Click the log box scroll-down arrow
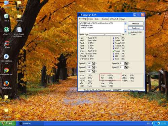The image size is (168, 126). [125, 31]
